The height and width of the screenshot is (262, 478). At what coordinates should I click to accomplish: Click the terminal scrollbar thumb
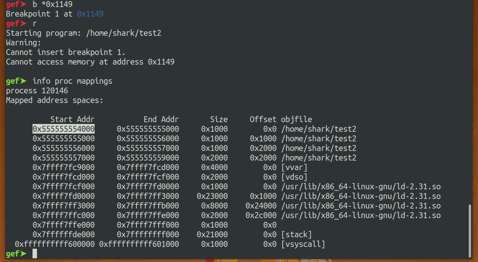click(470, 231)
